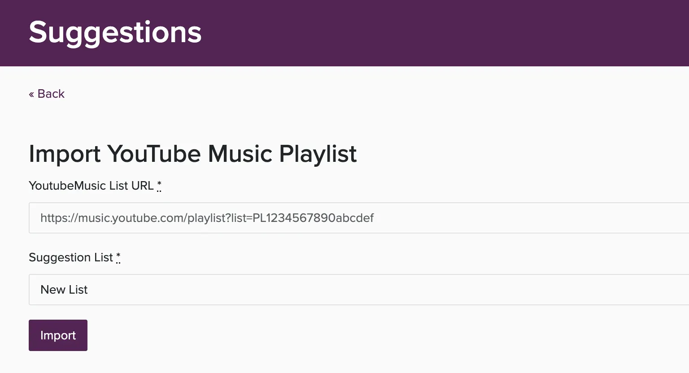Screen dimensions: 689x373
Task: Click the required asterisk beside Suggestion List
Action: (118, 257)
